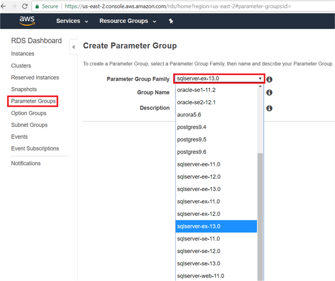Select sqlserver-ee-12.0 option
Viewport: 335px width, 281px height.
coord(216,177)
